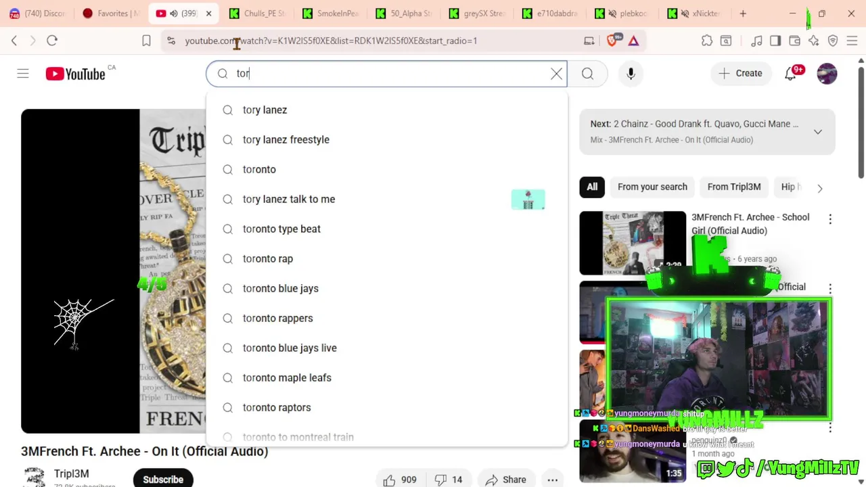Click inside the YouTube search field

pos(386,74)
